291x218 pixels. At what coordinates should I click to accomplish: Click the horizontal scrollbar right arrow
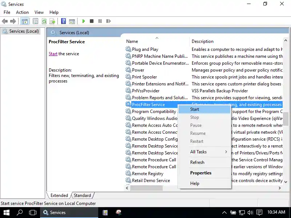(280, 188)
